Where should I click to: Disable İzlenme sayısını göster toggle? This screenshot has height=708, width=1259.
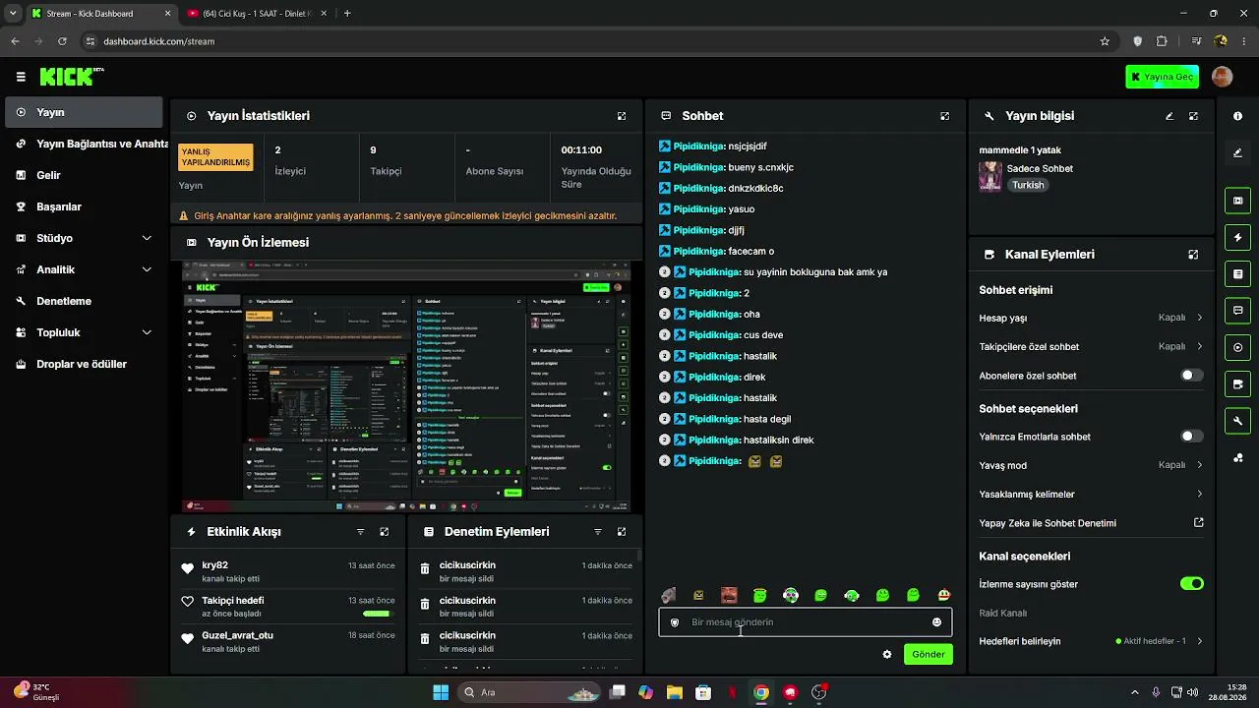[x=1191, y=584]
